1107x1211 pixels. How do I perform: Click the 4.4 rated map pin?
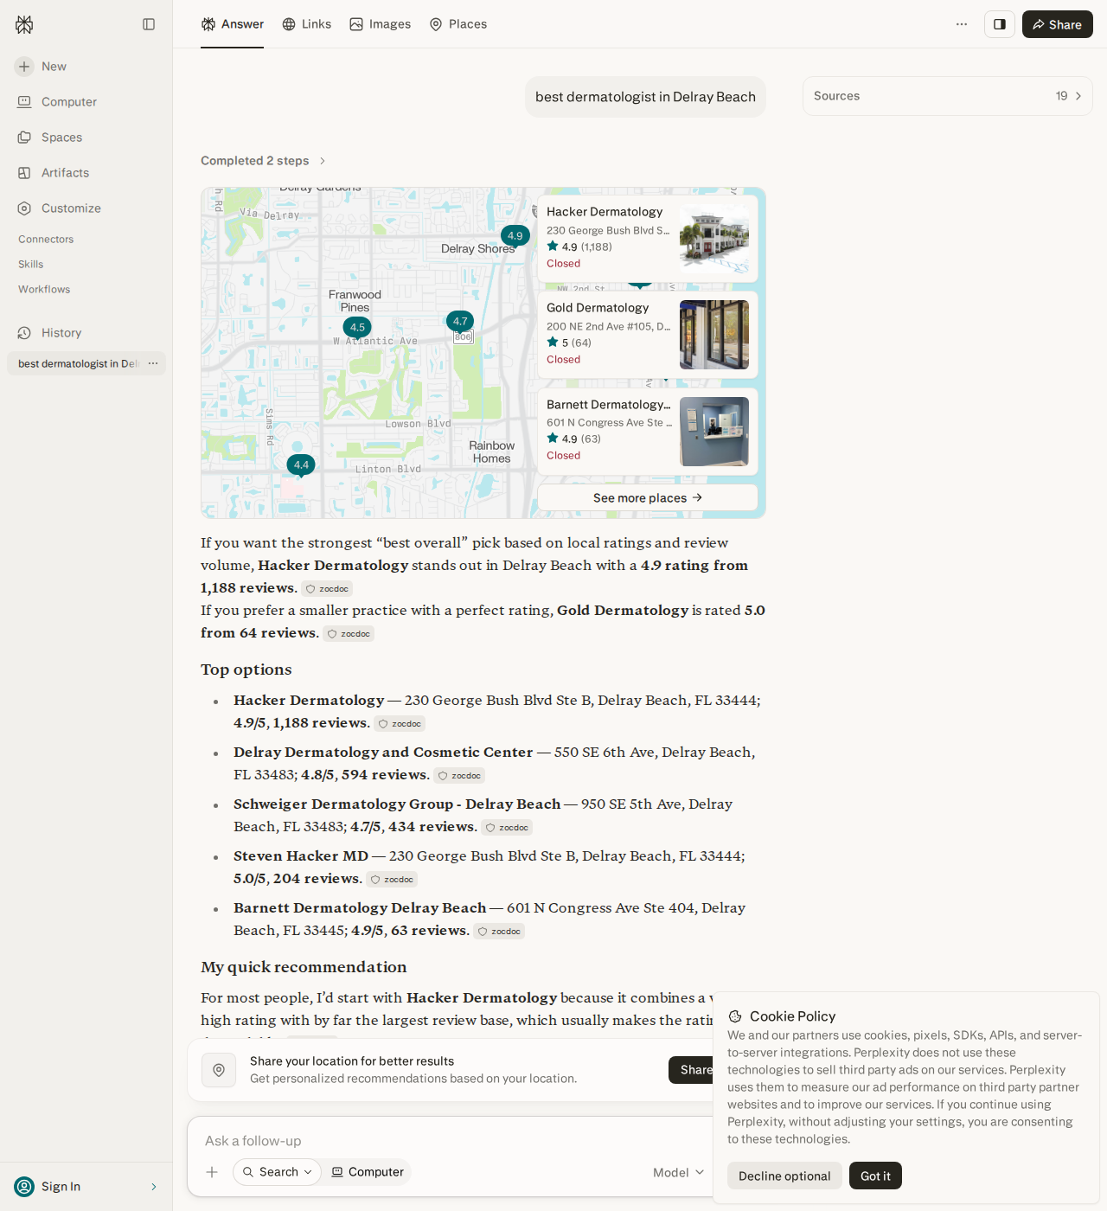(x=301, y=465)
